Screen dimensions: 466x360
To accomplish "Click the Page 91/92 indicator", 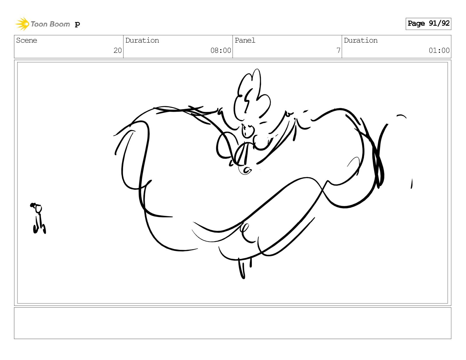I will 428,23.
